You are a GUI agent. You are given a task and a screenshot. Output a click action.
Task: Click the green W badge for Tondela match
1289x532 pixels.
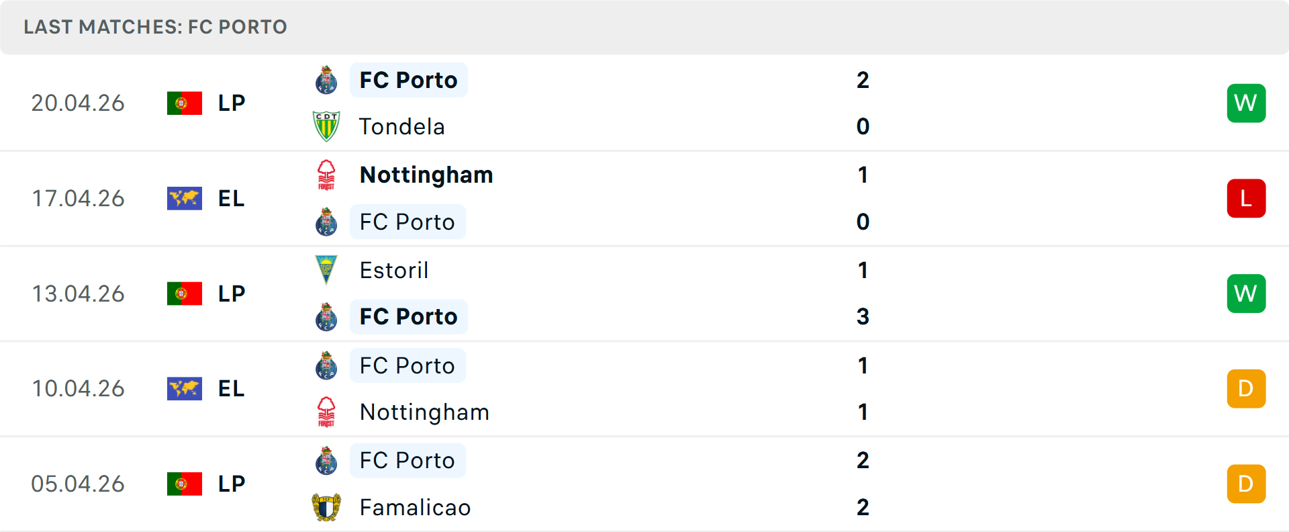click(x=1246, y=103)
